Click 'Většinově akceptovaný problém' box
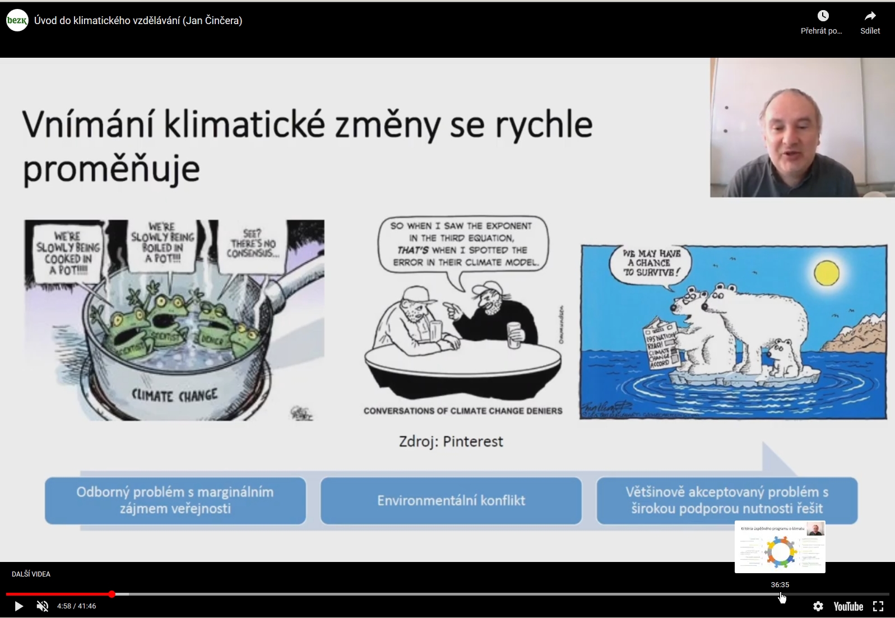Screen dimensions: 895x618 (727, 500)
